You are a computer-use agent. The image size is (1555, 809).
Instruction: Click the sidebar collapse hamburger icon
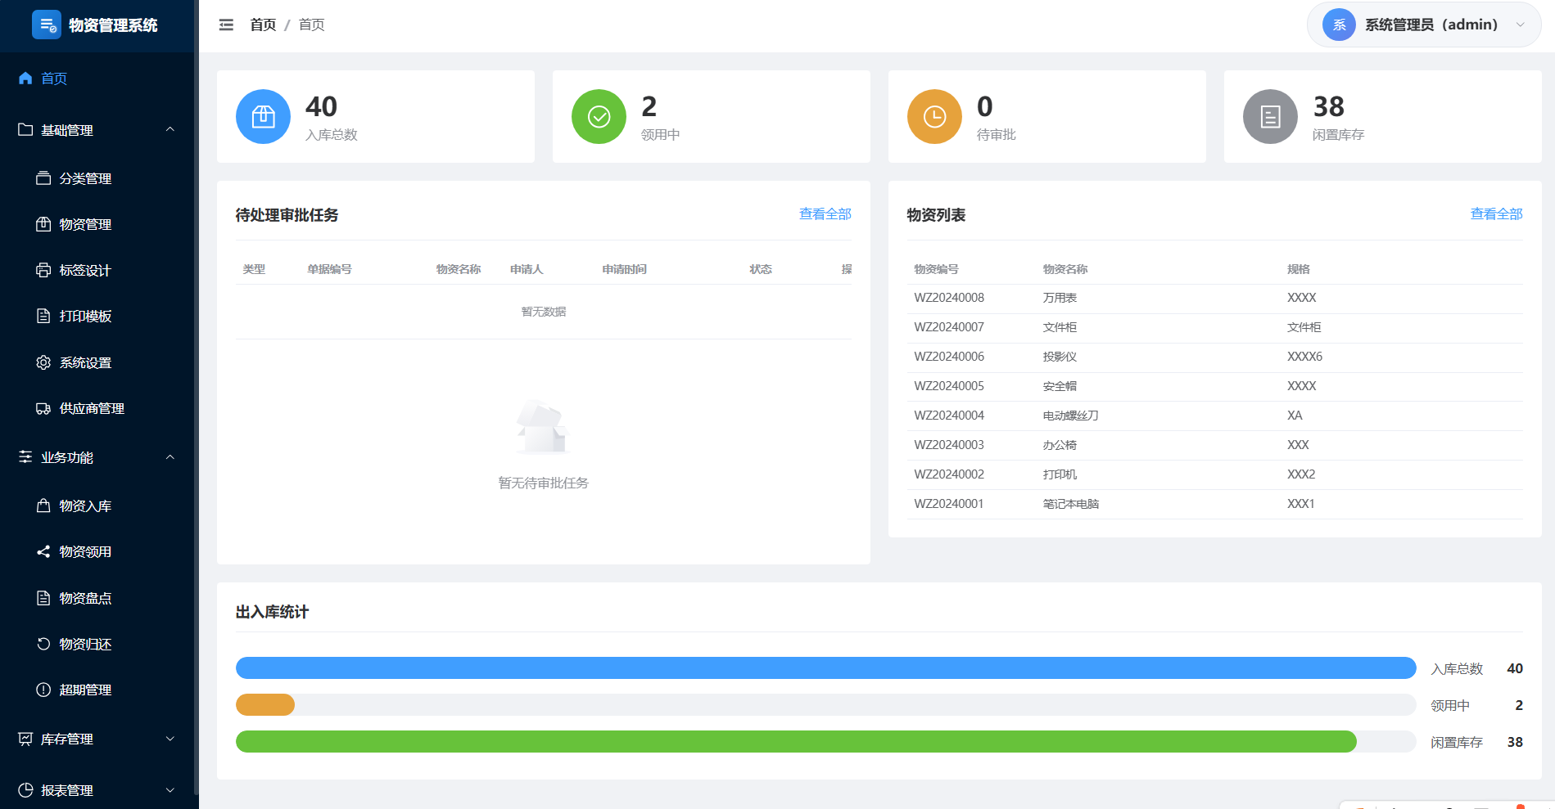(x=226, y=25)
